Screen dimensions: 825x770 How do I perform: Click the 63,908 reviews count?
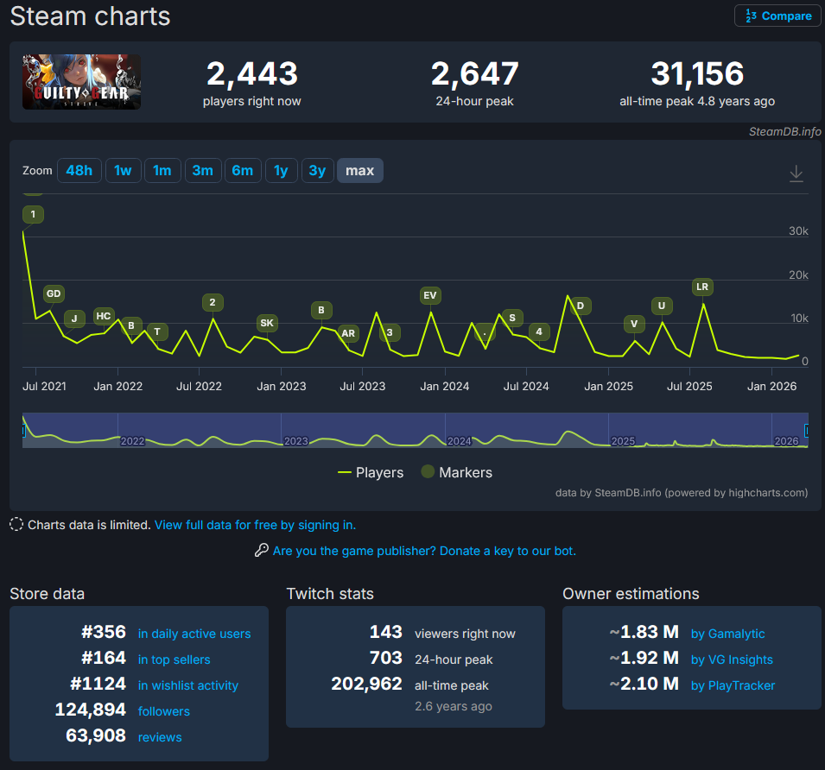(x=96, y=735)
